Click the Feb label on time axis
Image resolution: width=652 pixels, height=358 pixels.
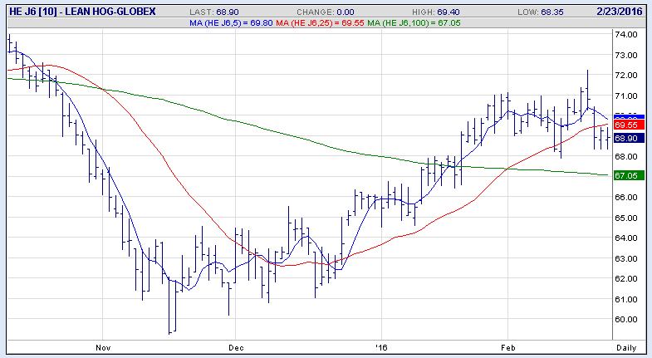tap(507, 346)
